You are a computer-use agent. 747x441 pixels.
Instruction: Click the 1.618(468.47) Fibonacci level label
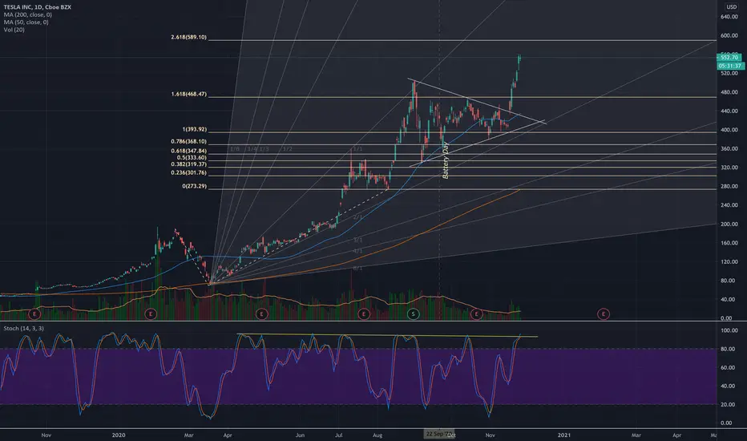pos(188,95)
